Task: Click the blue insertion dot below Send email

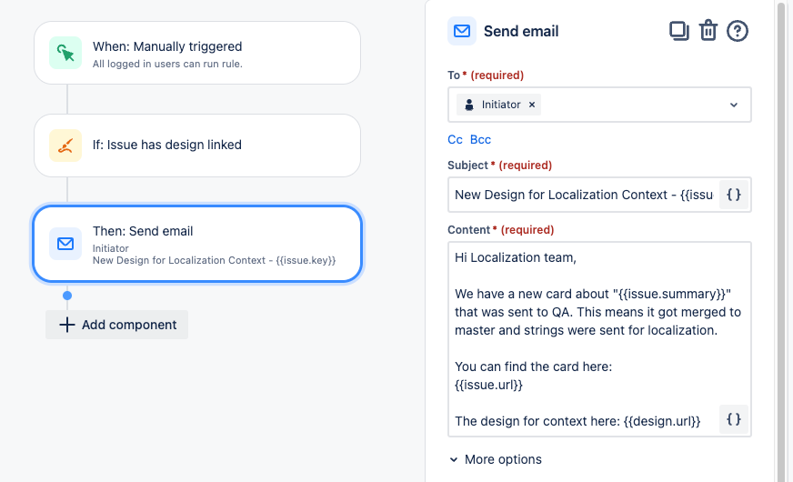Action: [67, 296]
